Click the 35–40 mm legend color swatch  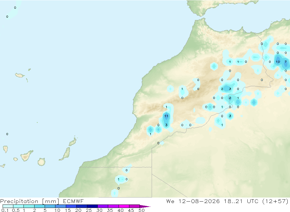pos(113,206)
